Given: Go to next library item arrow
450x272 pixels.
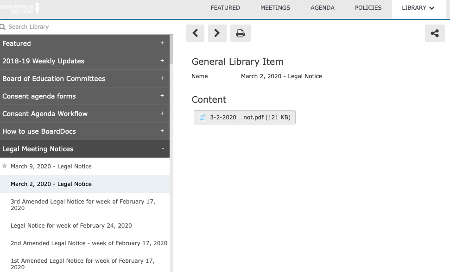Looking at the screenshot, I should click(x=217, y=33).
